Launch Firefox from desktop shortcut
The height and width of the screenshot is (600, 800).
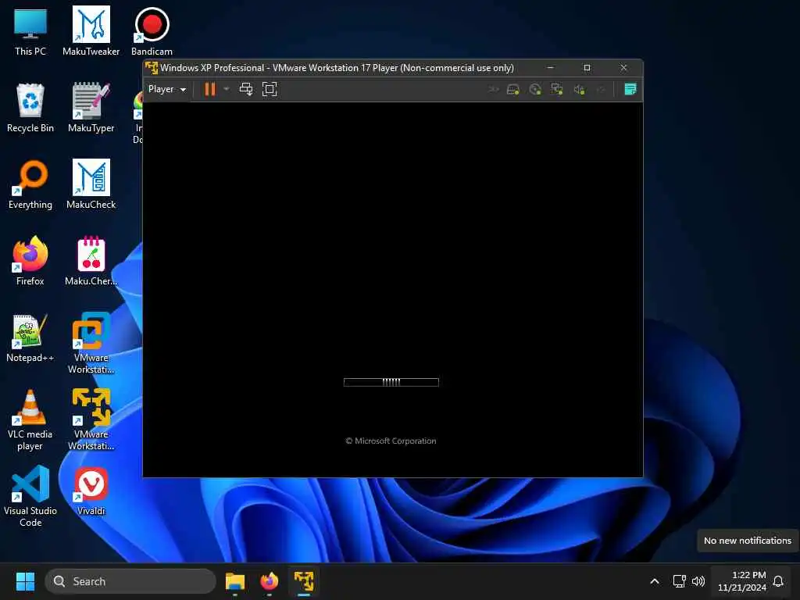[30, 261]
